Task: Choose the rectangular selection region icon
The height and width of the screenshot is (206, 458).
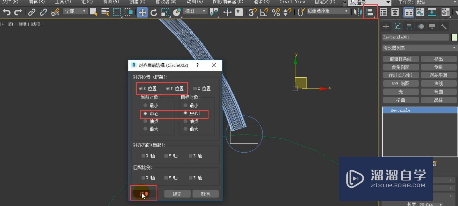Action: [x=117, y=12]
